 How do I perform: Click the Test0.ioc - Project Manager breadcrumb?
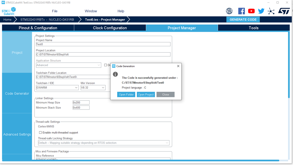tap(105, 19)
